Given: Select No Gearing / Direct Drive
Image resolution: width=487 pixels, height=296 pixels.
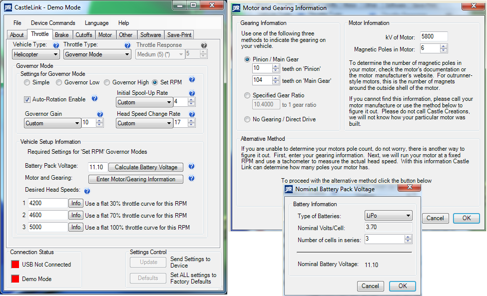Looking at the screenshot, I should pyautogui.click(x=247, y=119).
